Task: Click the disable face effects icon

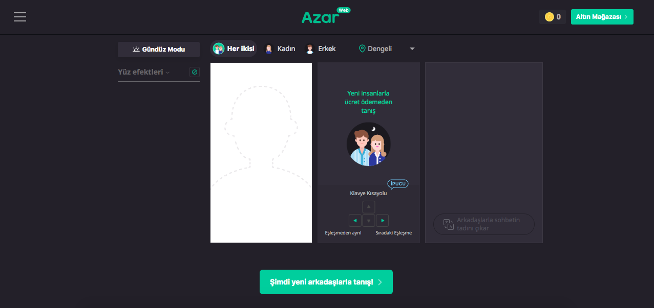Action: pyautogui.click(x=195, y=72)
